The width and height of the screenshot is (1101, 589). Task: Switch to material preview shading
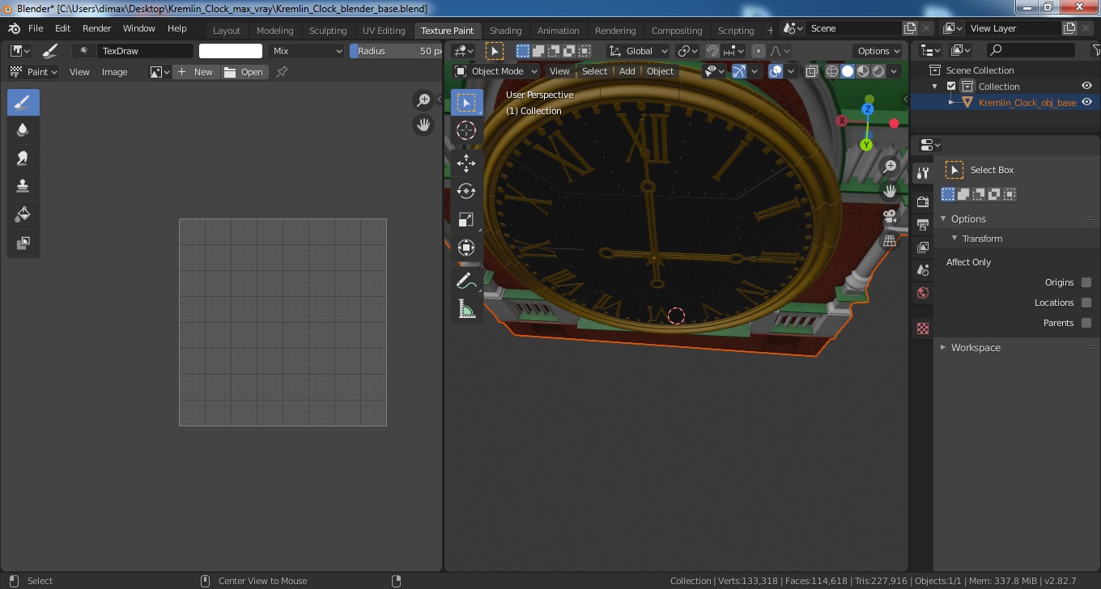pos(863,71)
